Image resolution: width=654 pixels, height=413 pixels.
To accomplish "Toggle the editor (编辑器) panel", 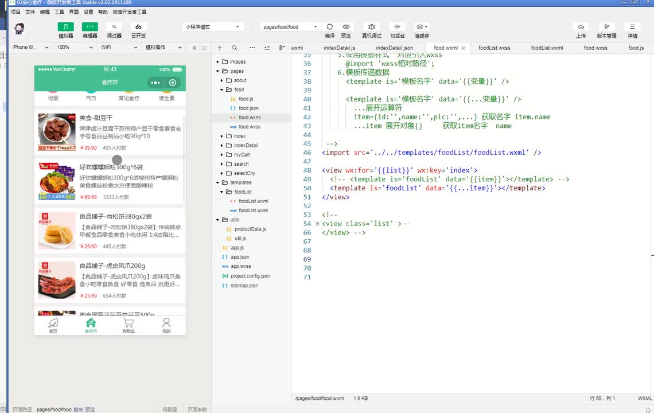I will 89,27.
